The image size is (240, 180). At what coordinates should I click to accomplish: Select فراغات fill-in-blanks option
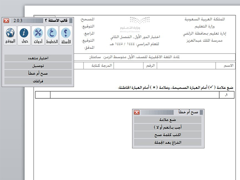coord(38,81)
